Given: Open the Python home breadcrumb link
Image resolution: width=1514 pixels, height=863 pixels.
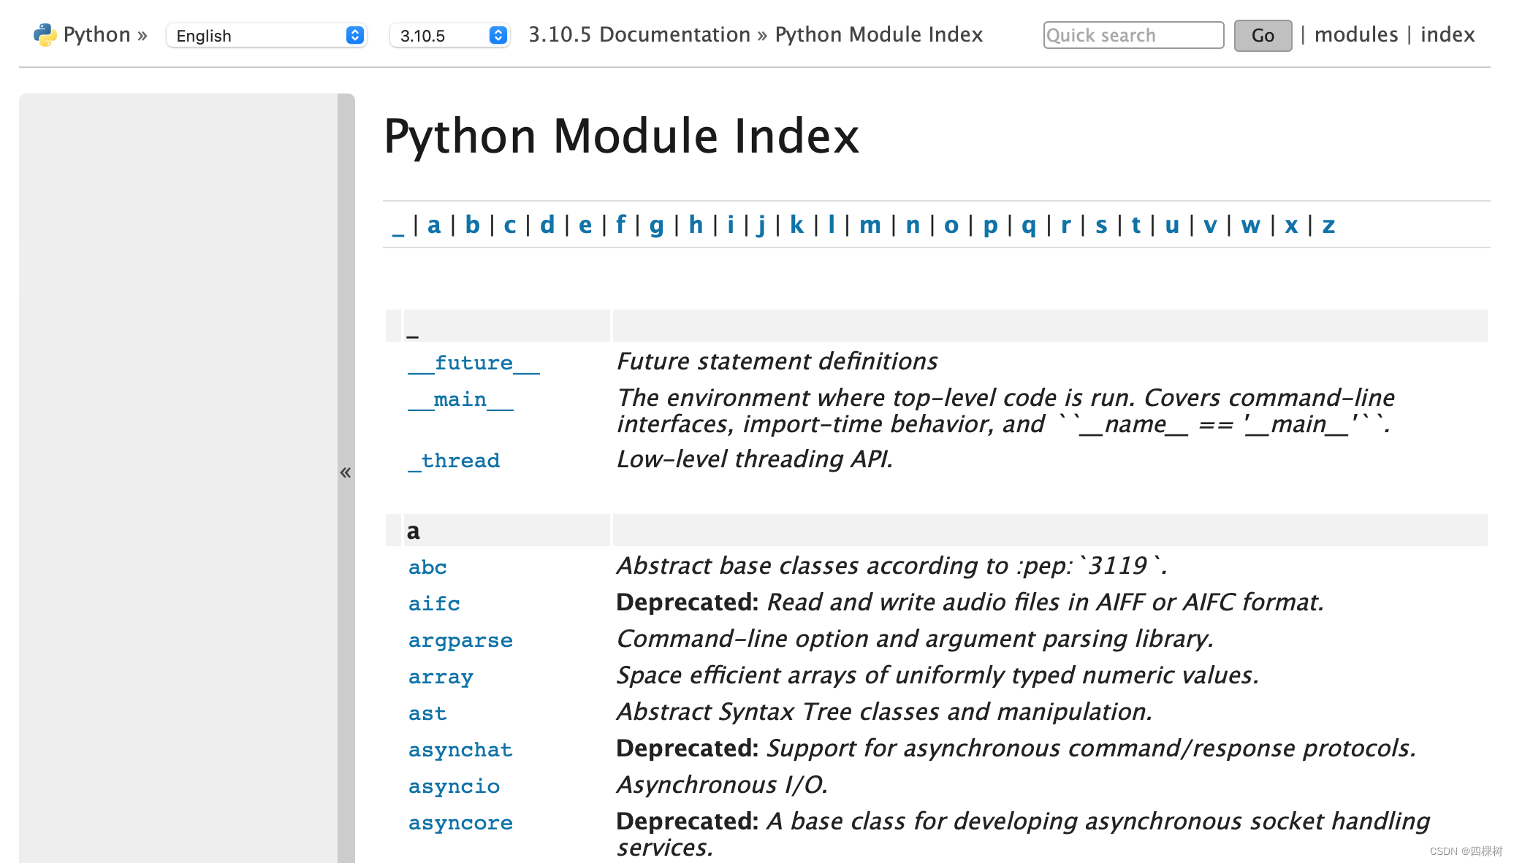Looking at the screenshot, I should (x=96, y=34).
